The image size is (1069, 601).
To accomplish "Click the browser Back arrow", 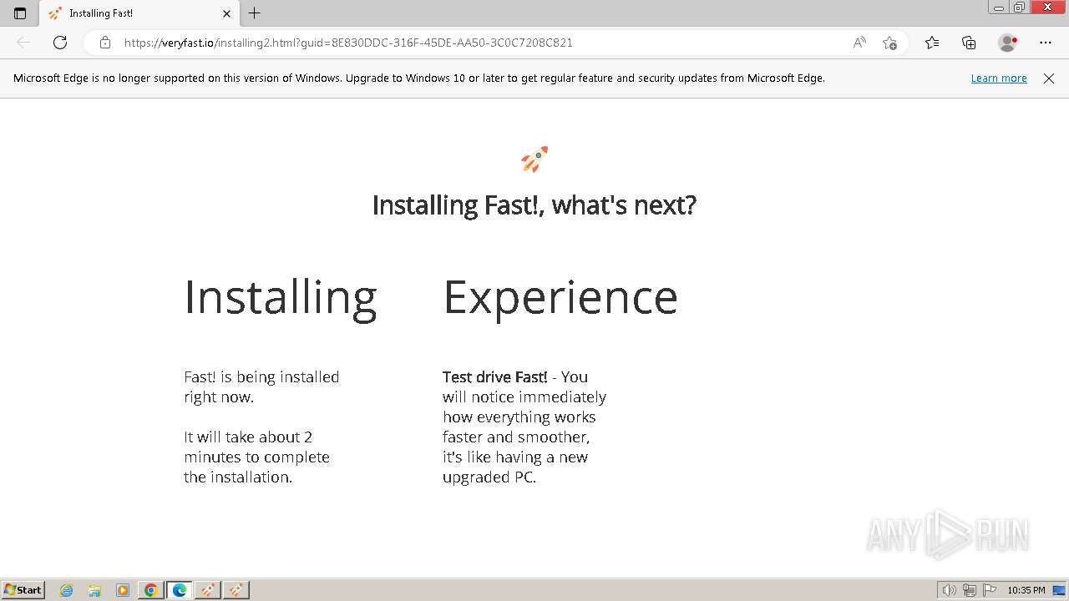I will coord(23,43).
